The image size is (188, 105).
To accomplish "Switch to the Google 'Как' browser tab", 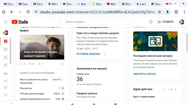I will pyautogui.click(x=82, y=4).
